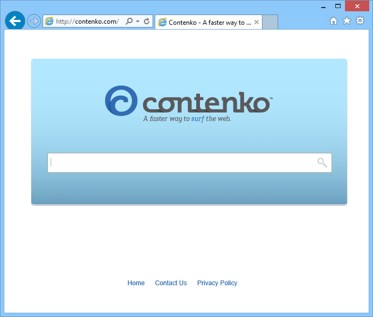Open the Contact Us link
Image resolution: width=373 pixels, height=317 pixels.
[171, 283]
